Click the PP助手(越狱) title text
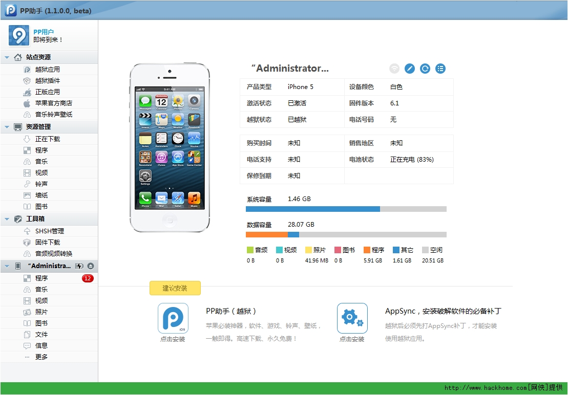Viewport: 568px width, 395px height. coord(231,311)
